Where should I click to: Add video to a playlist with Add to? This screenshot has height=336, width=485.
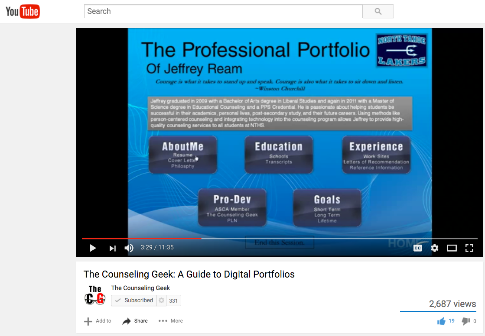coord(98,321)
